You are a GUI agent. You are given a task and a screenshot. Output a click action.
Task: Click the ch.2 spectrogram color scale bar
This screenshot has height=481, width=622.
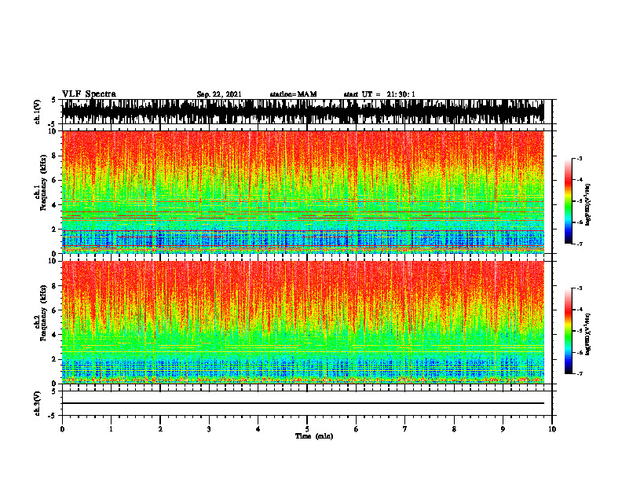[568, 331]
